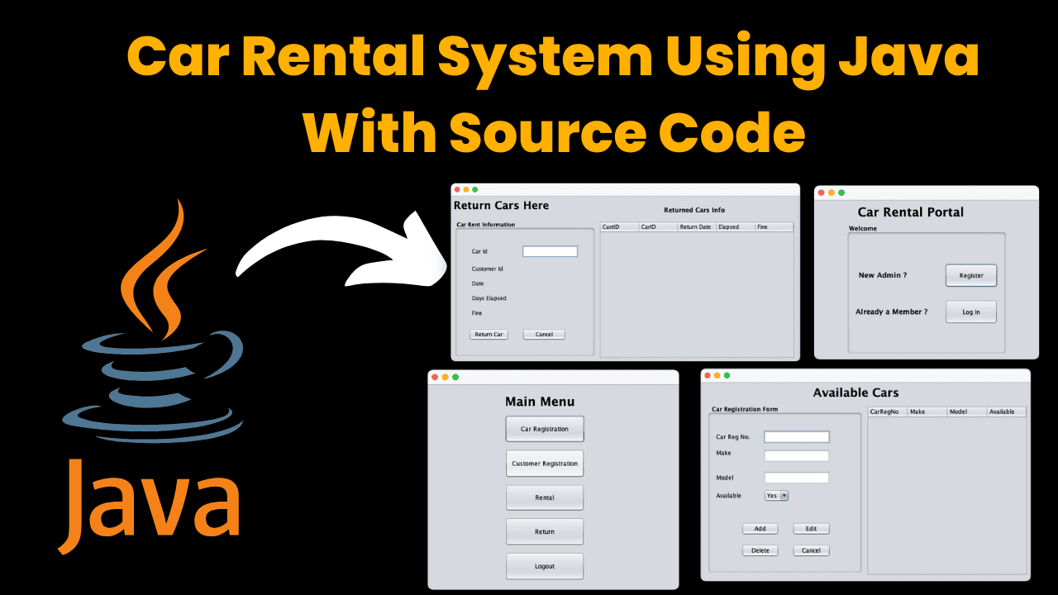Close the Available Cars window
The height and width of the screenshot is (595, 1058).
point(708,375)
